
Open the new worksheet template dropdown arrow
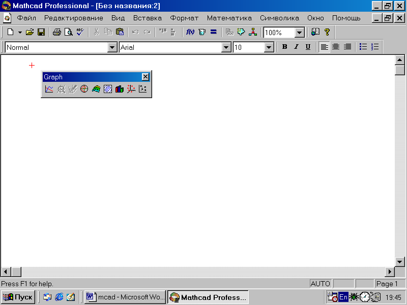point(20,33)
